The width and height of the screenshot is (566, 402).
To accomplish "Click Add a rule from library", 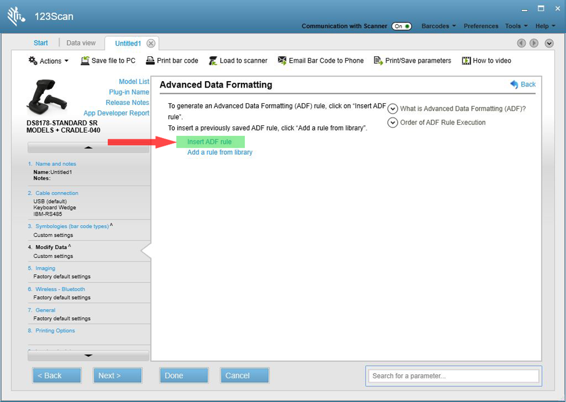I will 219,153.
